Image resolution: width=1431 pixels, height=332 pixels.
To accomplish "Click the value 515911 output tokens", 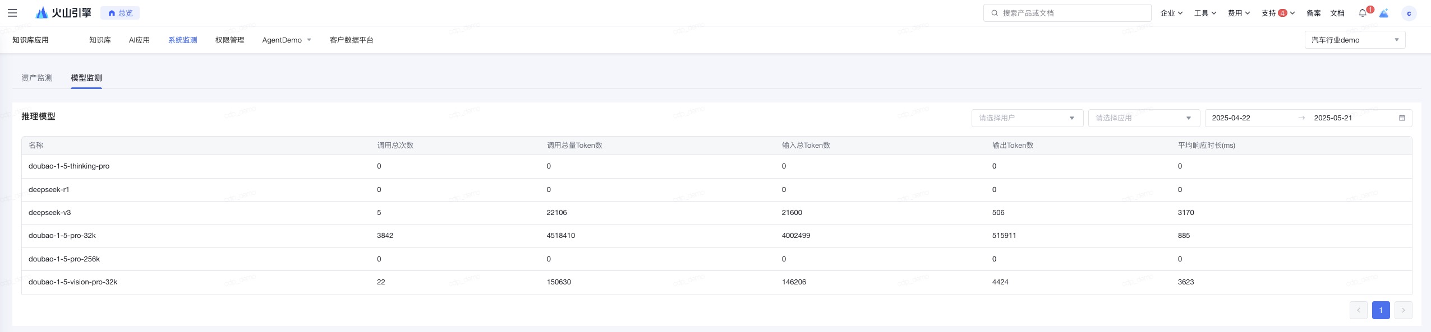I will (1004, 236).
